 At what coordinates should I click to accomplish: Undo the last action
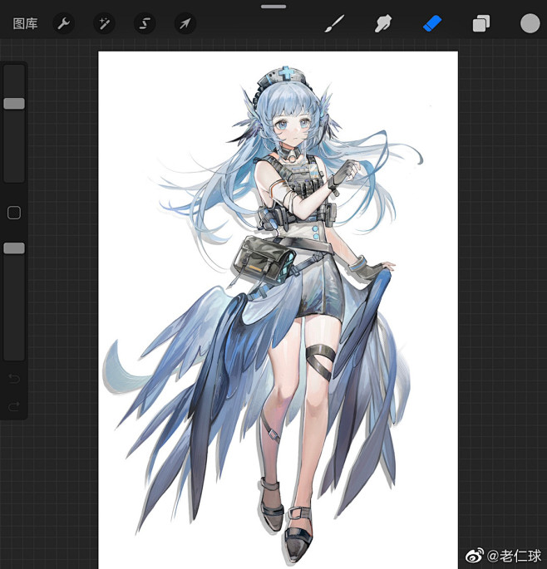pos(14,379)
